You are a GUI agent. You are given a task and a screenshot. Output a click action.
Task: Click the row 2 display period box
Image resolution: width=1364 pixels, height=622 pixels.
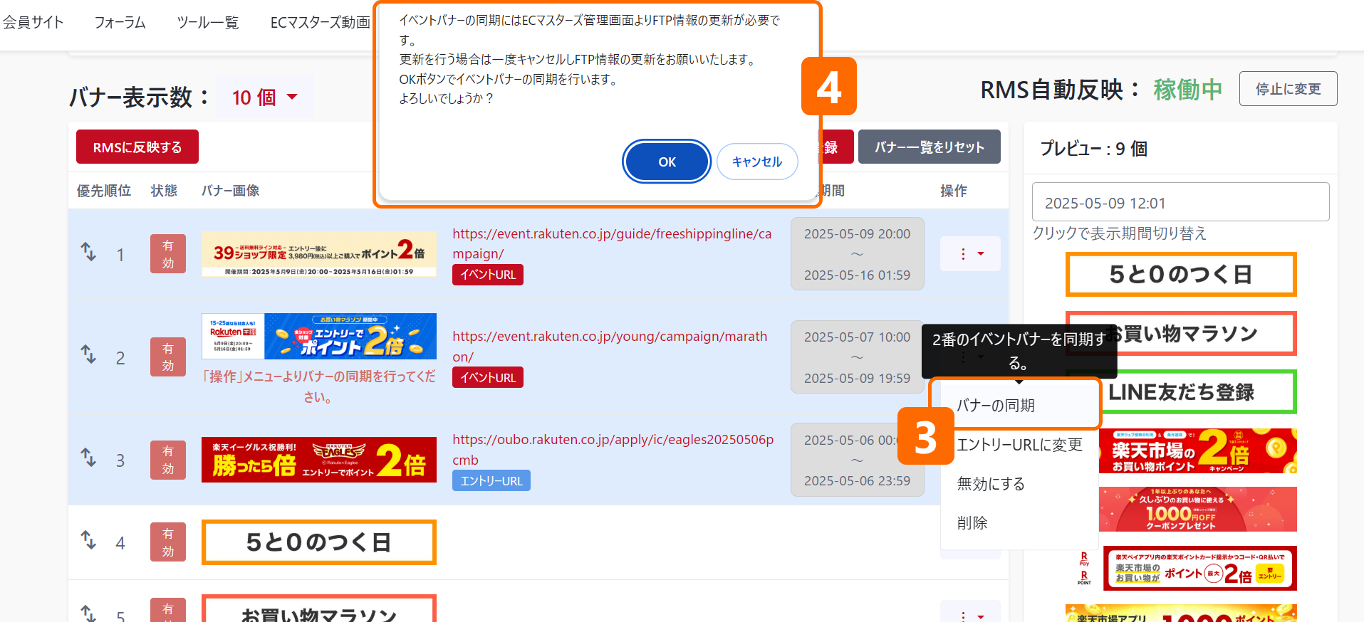pyautogui.click(x=858, y=357)
